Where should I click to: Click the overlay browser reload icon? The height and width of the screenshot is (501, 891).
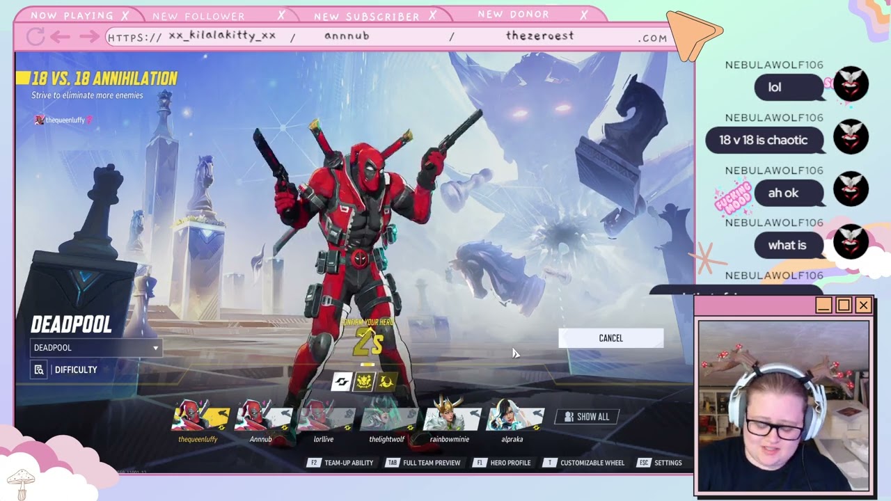[36, 36]
